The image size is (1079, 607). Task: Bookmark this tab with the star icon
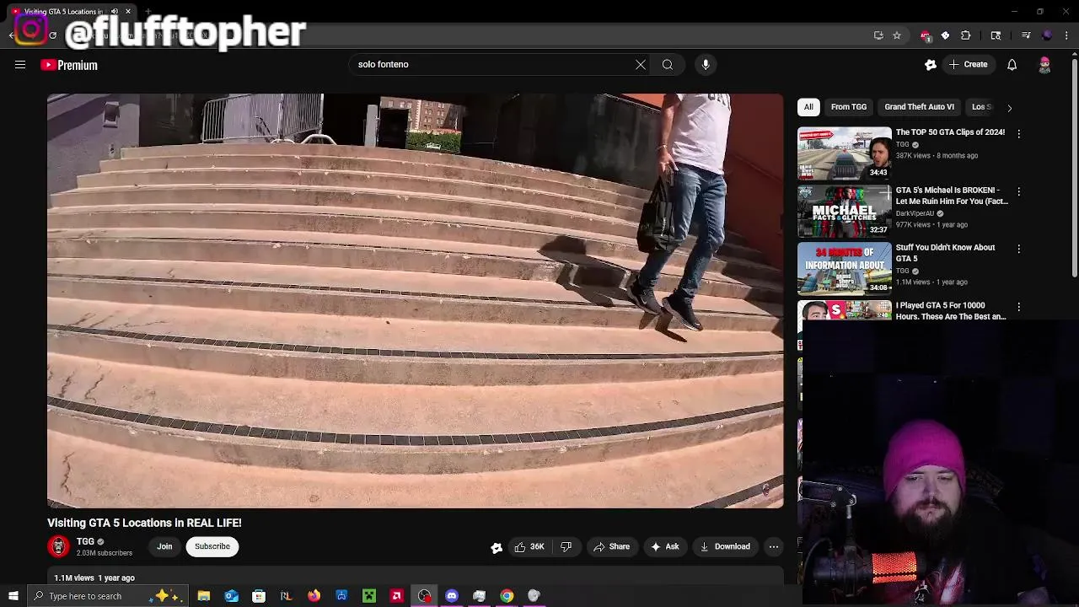tap(897, 35)
